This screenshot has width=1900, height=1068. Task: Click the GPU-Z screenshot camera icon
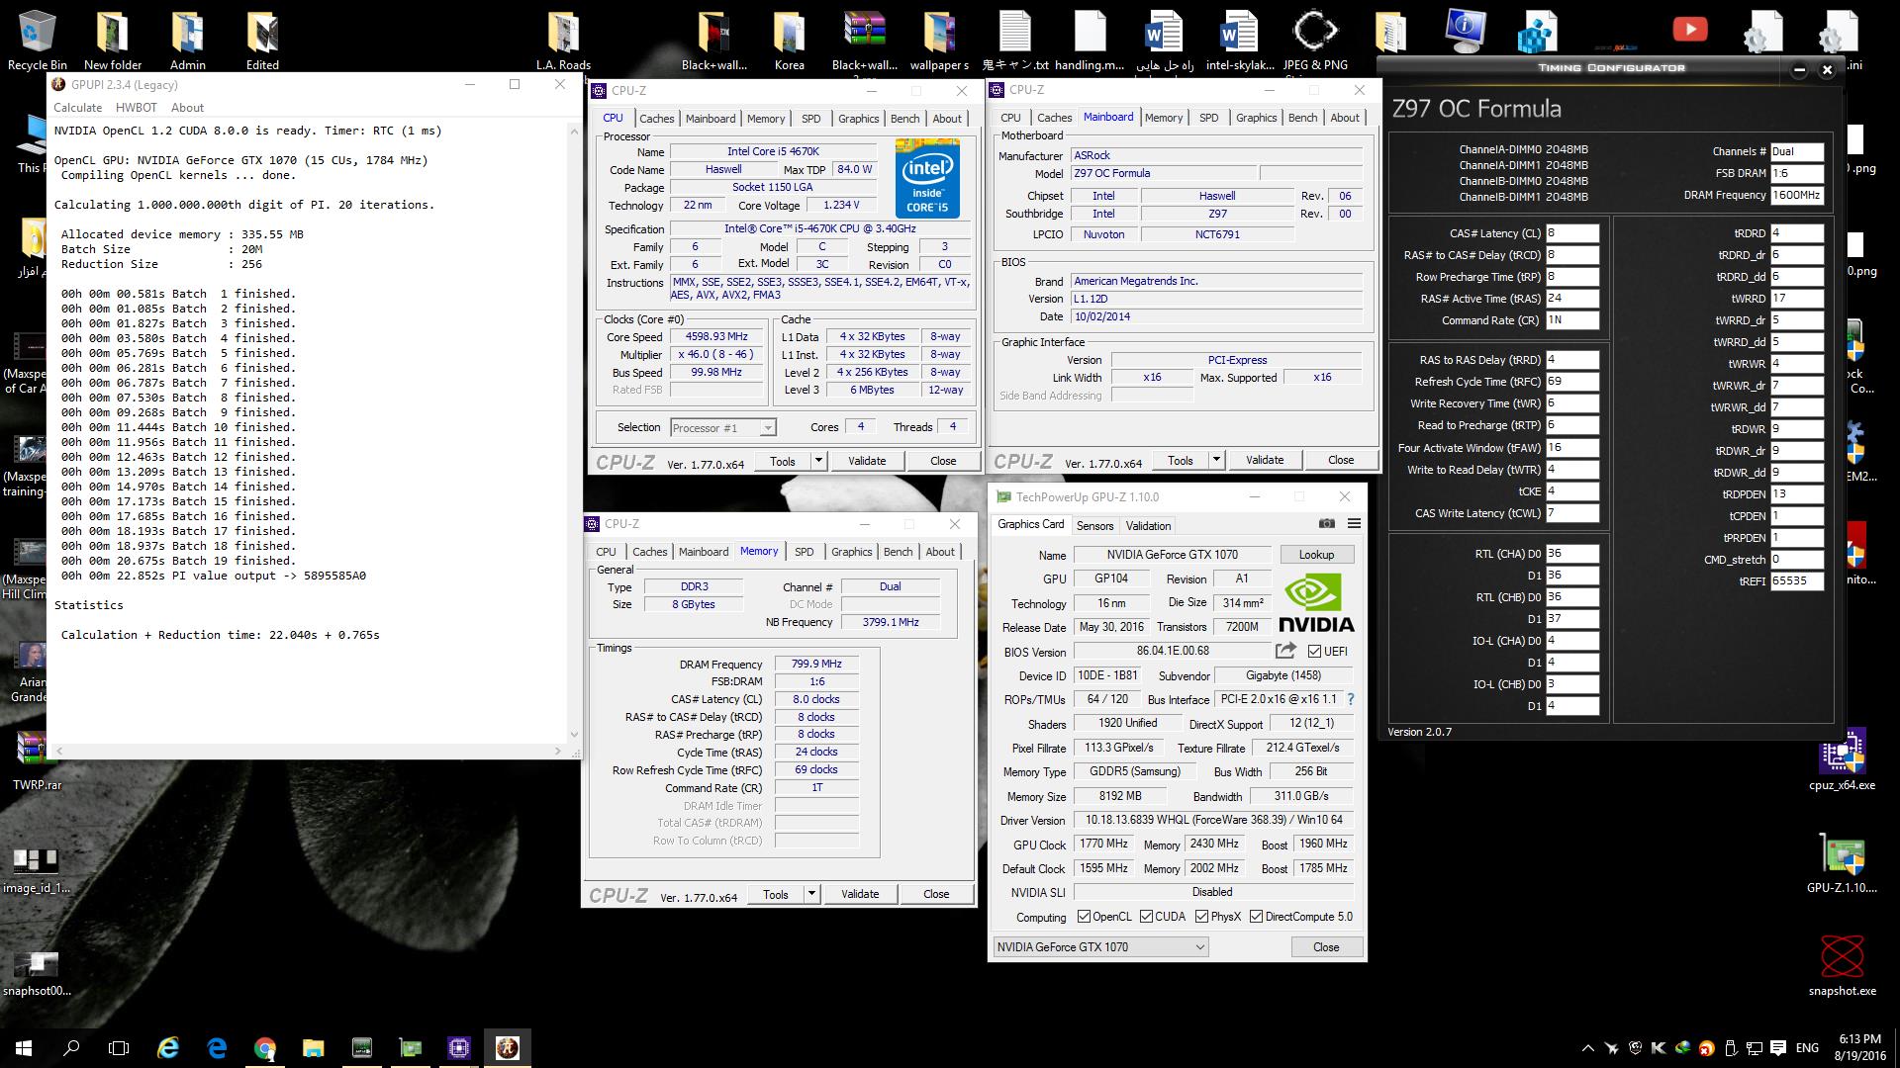coord(1327,524)
